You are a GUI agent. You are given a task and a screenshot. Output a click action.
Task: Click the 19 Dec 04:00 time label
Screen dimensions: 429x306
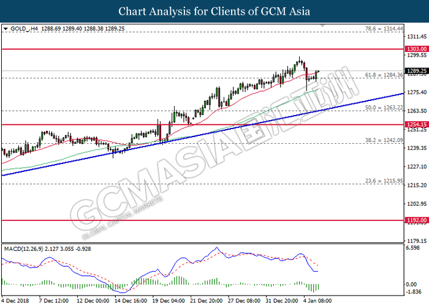click(x=169, y=301)
